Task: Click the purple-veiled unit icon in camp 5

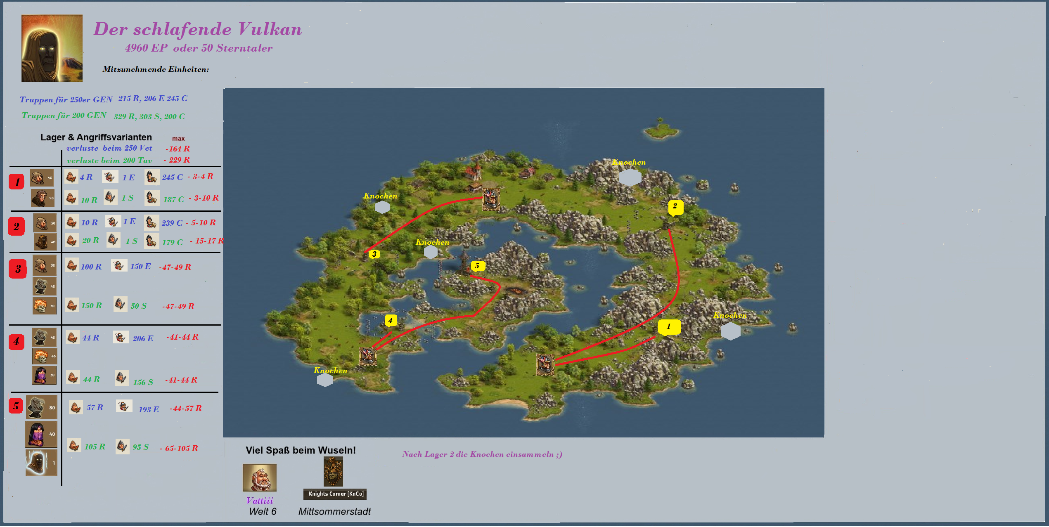Action: [41, 434]
